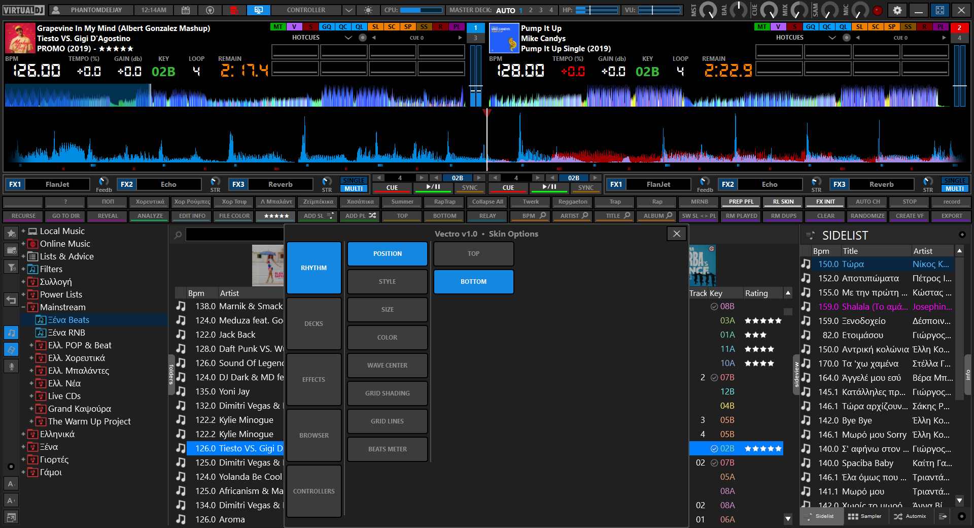974x528 pixels.
Task: Click the TOP position button in Skin Options
Action: (474, 253)
